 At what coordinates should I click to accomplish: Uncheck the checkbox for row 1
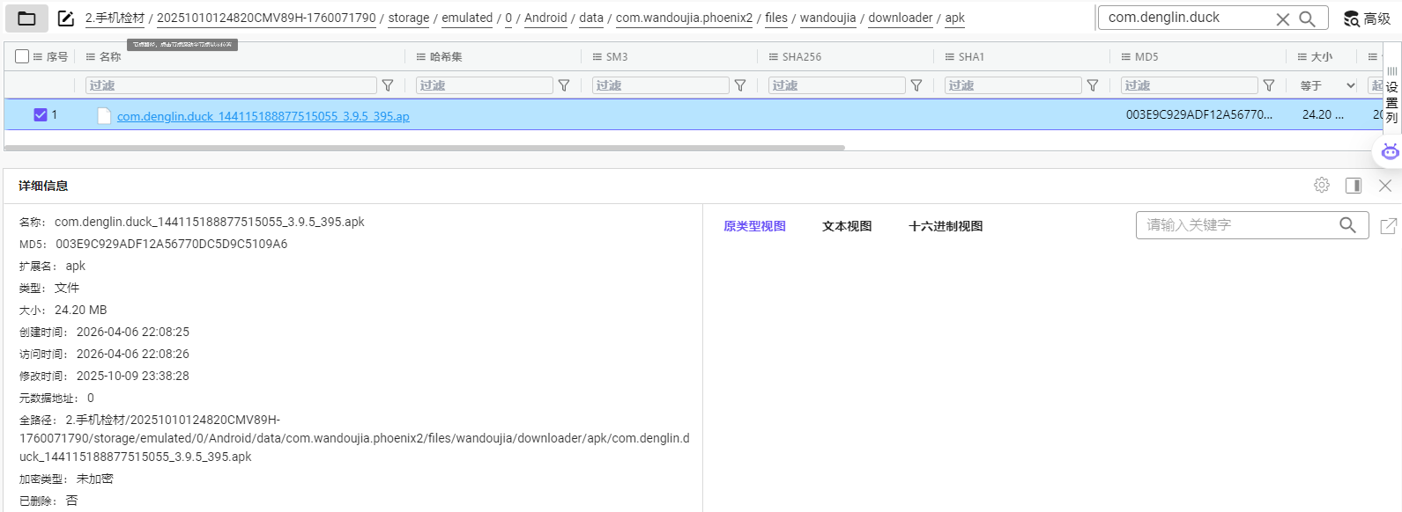coord(41,114)
